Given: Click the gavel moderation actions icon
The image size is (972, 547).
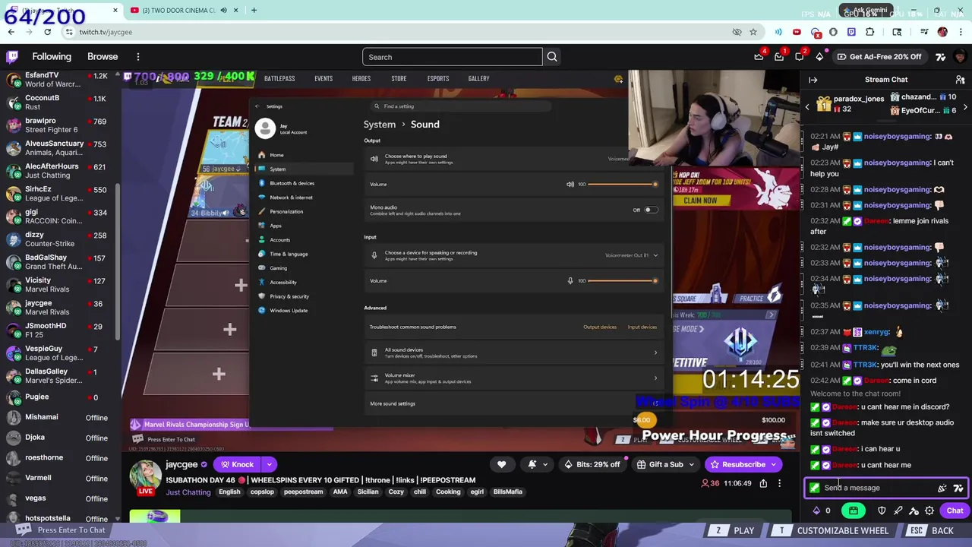Looking at the screenshot, I should click(x=914, y=511).
